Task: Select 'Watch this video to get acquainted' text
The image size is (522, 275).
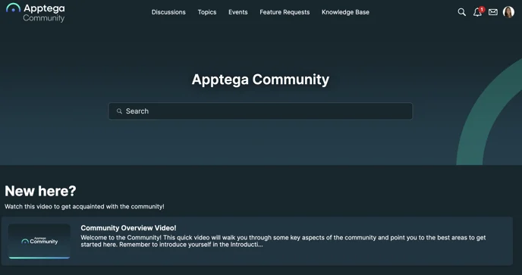Action: tap(84, 207)
